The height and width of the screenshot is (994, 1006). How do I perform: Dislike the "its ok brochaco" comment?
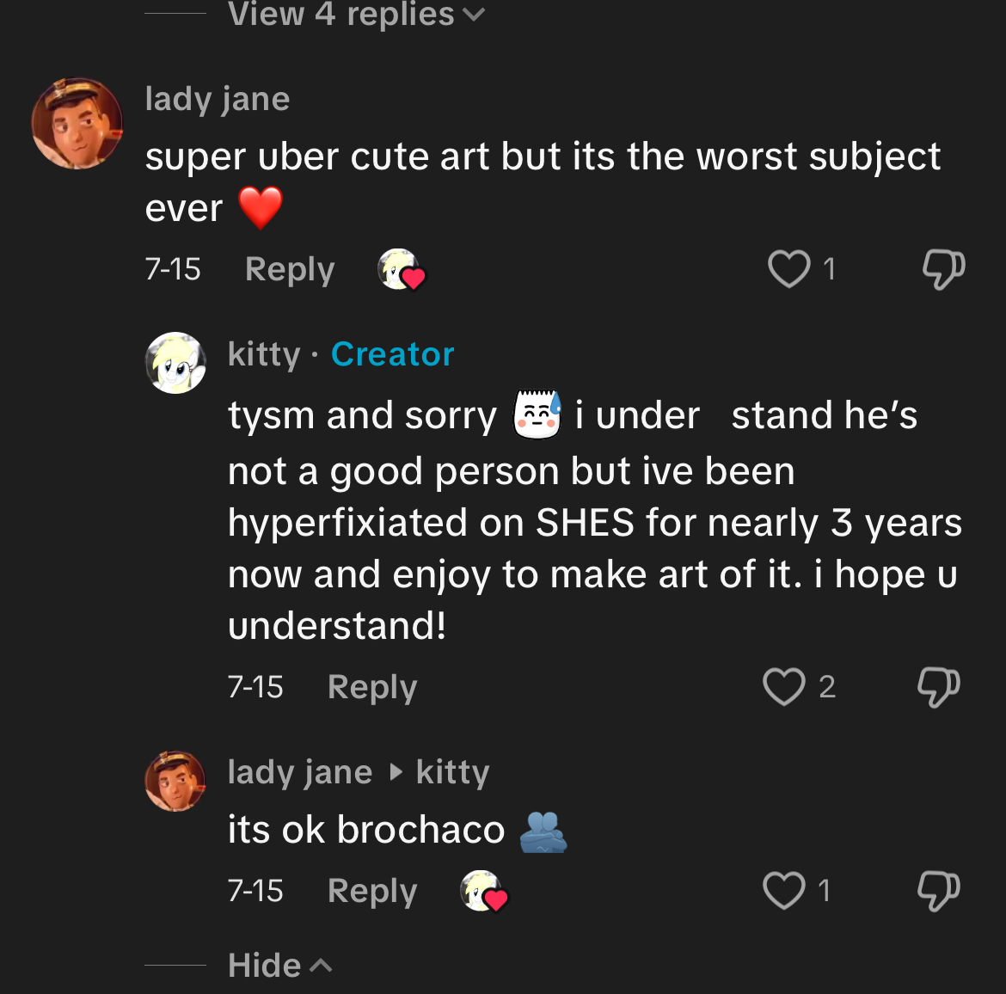938,891
